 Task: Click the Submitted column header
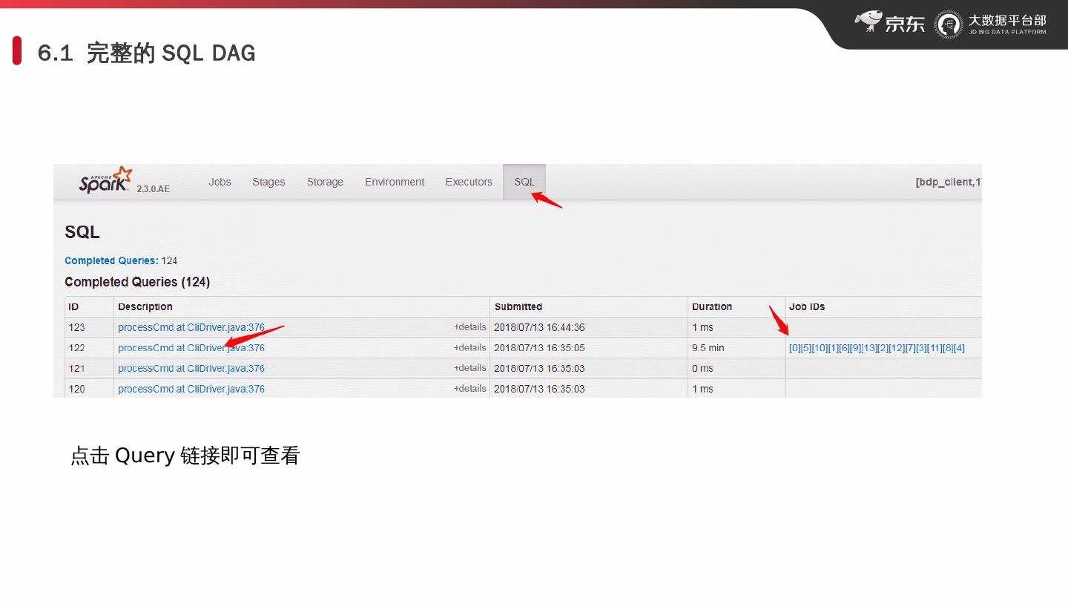[518, 306]
